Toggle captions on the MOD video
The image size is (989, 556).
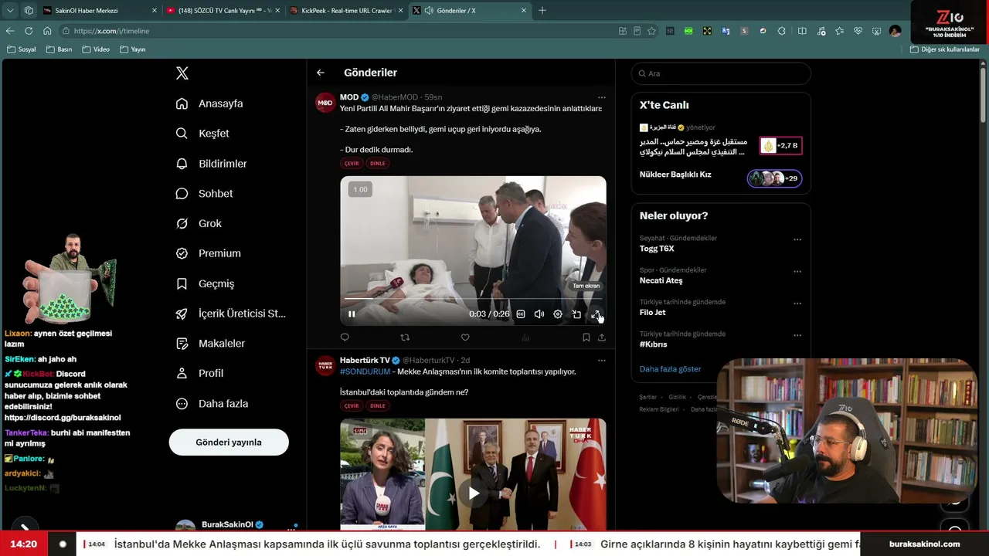click(521, 314)
